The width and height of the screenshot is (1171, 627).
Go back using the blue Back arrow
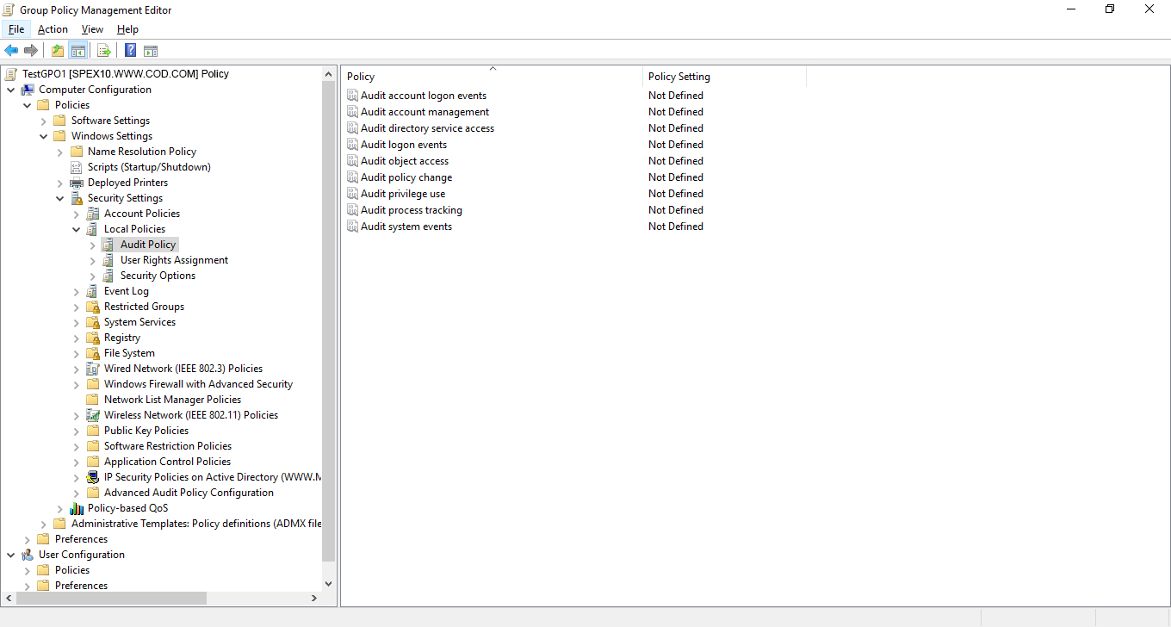[x=11, y=51]
